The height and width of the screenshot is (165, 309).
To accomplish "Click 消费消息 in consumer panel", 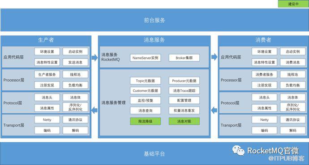I will pos(292,62).
